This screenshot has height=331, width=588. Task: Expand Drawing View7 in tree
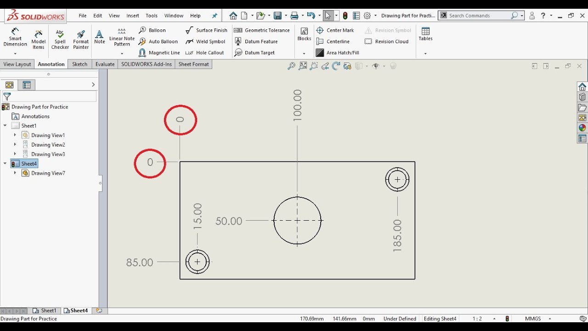15,173
